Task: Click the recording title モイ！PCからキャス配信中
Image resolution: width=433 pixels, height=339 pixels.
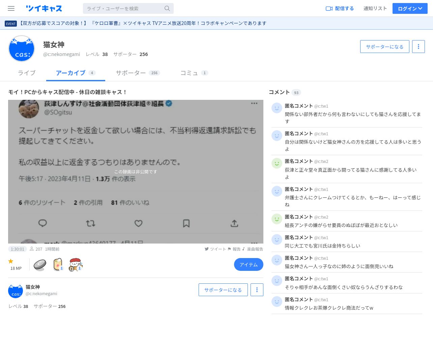Action: 67,92
